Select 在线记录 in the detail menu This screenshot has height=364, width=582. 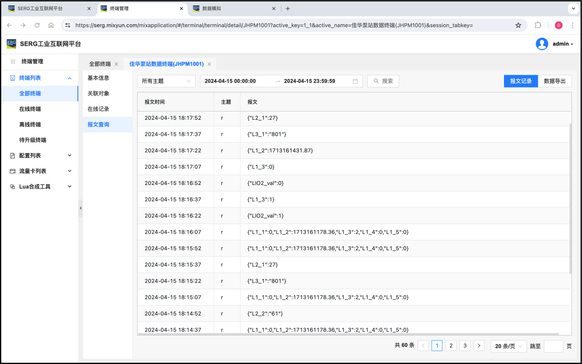pyautogui.click(x=98, y=109)
